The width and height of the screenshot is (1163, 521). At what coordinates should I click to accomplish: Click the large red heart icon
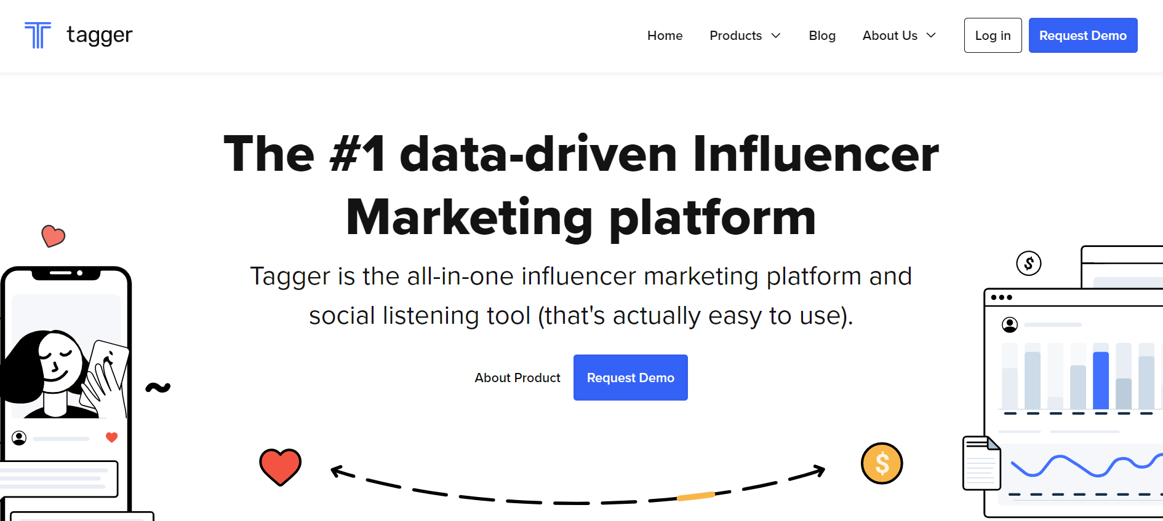[281, 467]
